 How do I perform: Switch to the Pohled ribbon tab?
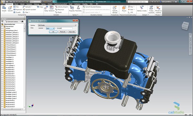click(50, 4)
